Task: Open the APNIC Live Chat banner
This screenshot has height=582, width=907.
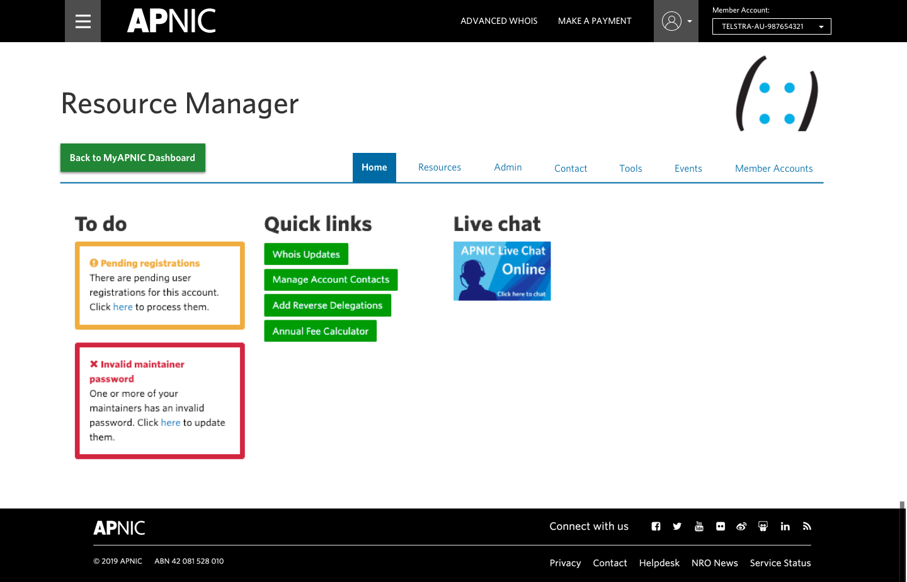Action: (502, 271)
